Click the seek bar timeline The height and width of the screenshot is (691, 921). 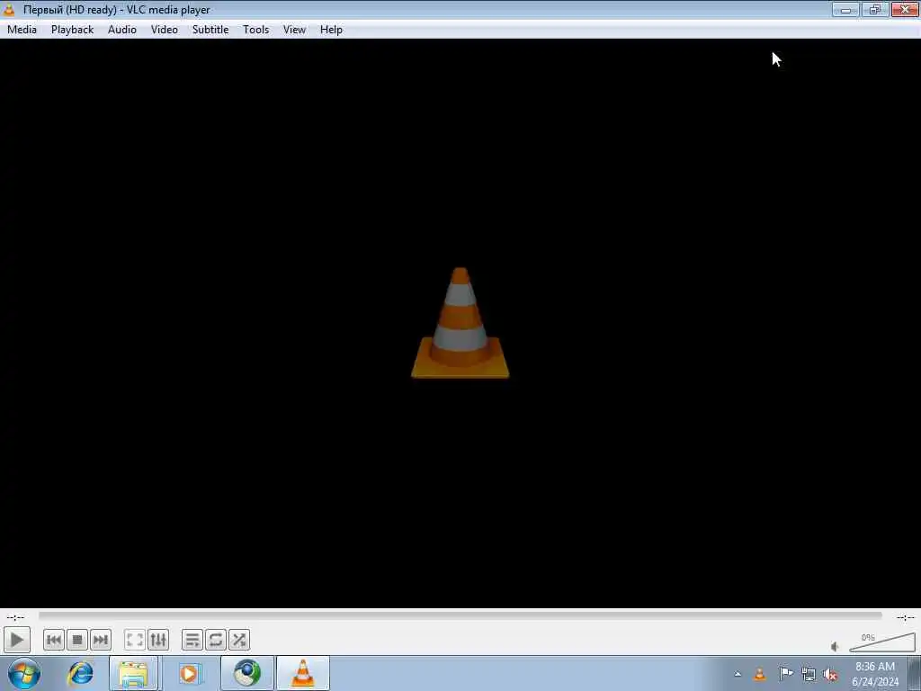tap(460, 615)
